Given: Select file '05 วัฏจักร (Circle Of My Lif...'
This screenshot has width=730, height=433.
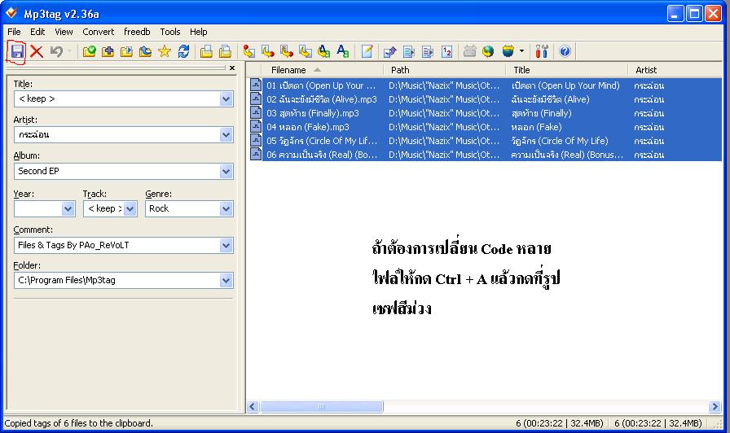Looking at the screenshot, I should coord(322,141).
